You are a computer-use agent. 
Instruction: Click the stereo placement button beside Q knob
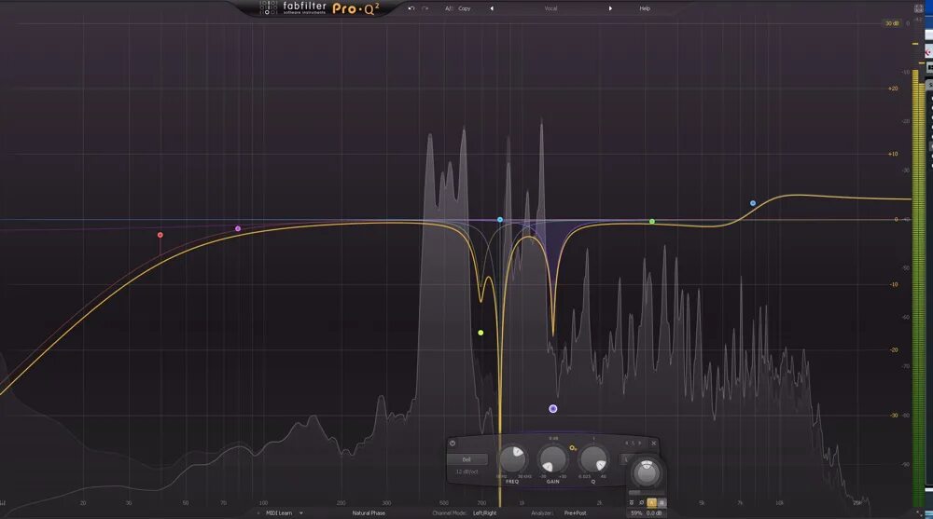click(x=625, y=459)
